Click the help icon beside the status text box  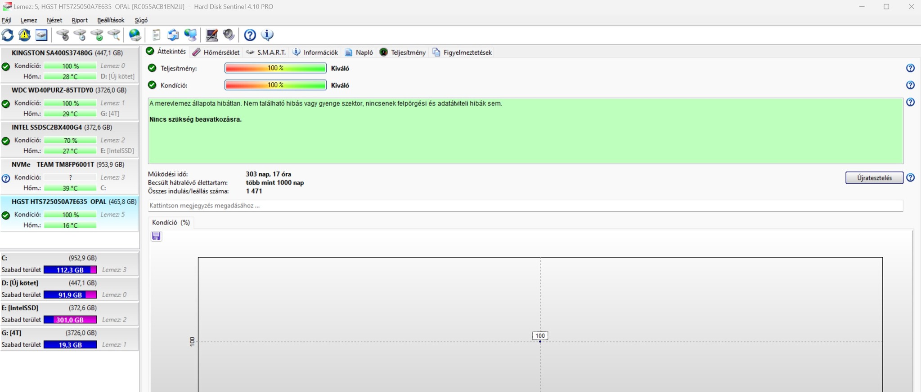pos(910,102)
